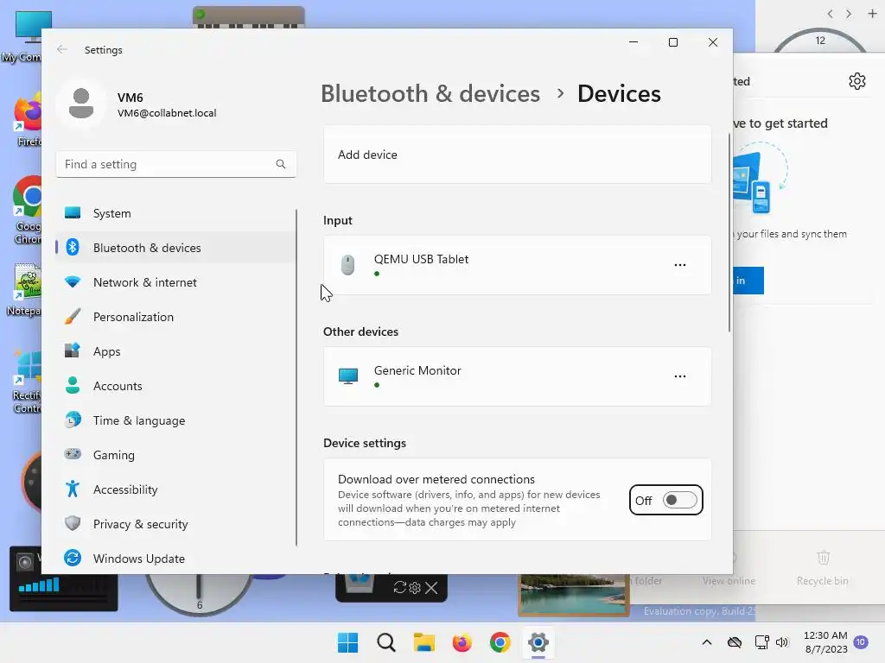Click the next arrow in widget panel
This screenshot has width=885, height=663.
click(x=849, y=14)
